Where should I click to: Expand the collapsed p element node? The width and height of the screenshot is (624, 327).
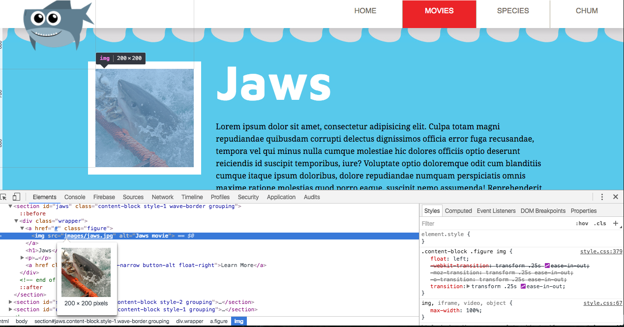click(x=22, y=258)
